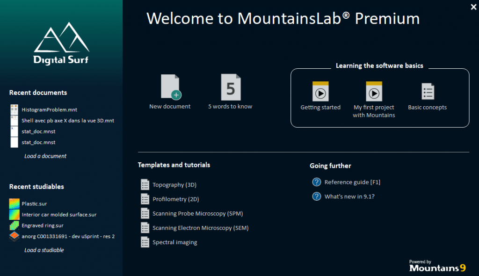The height and width of the screenshot is (276, 479).
Task: Open the Shell avec pb axe X document
Action: (x=67, y=120)
